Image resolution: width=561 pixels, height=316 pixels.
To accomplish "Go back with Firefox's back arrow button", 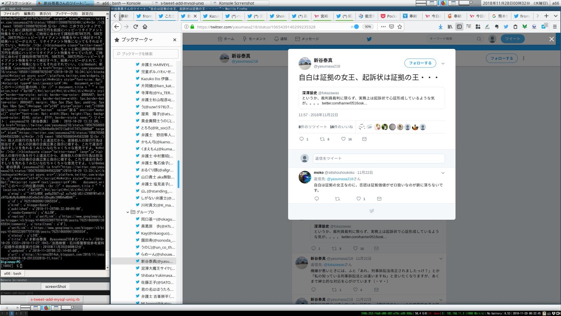I will pos(117,27).
